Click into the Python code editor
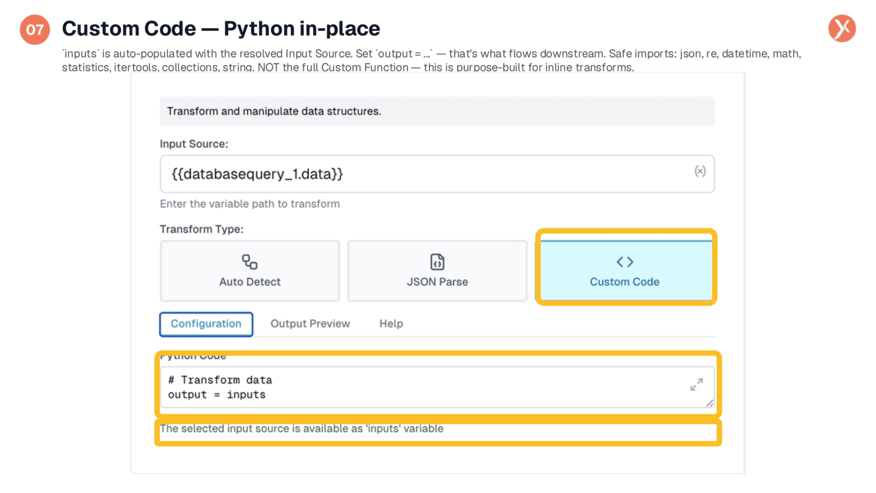This screenshot has width=876, height=493. (437, 387)
